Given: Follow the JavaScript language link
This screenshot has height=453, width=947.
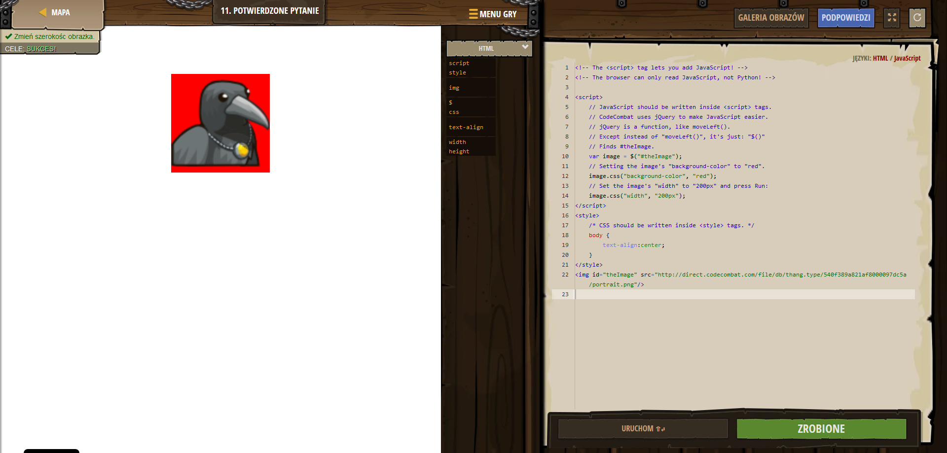Looking at the screenshot, I should (907, 58).
